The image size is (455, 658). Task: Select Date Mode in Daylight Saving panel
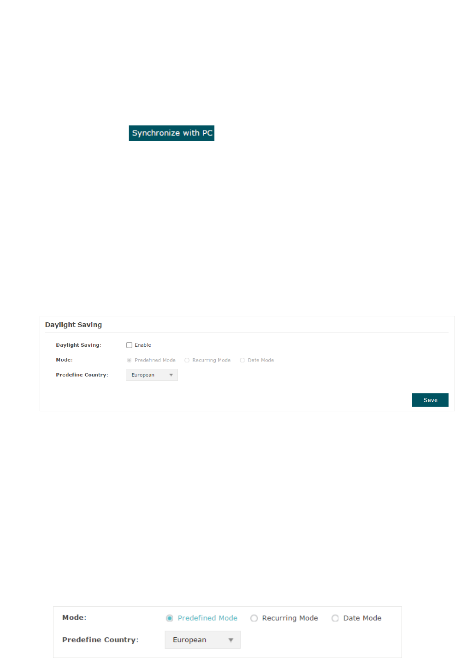(x=242, y=360)
